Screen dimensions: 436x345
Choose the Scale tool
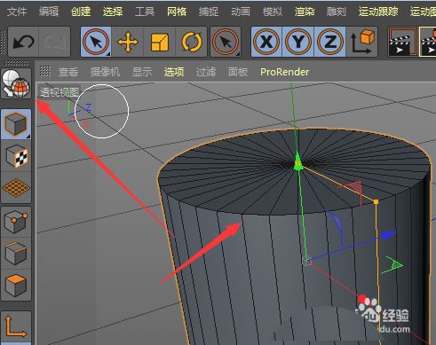point(160,42)
